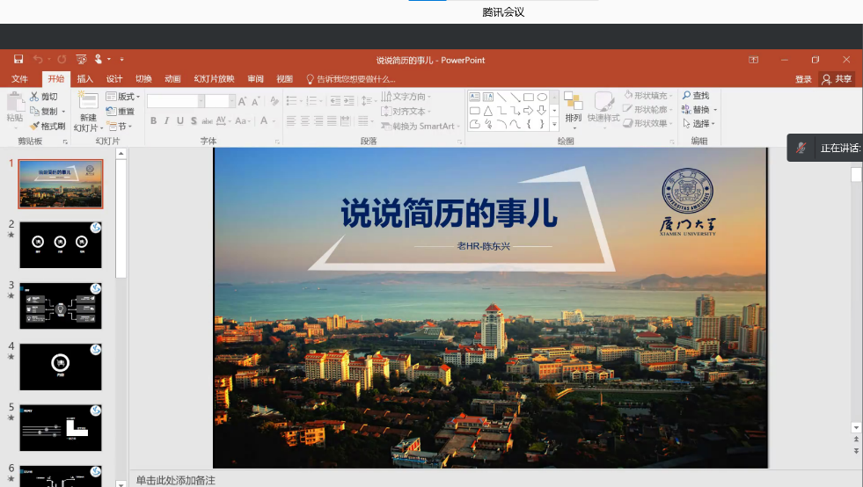This screenshot has height=487, width=863.
Task: Open the 审阅 tab
Action: (255, 79)
